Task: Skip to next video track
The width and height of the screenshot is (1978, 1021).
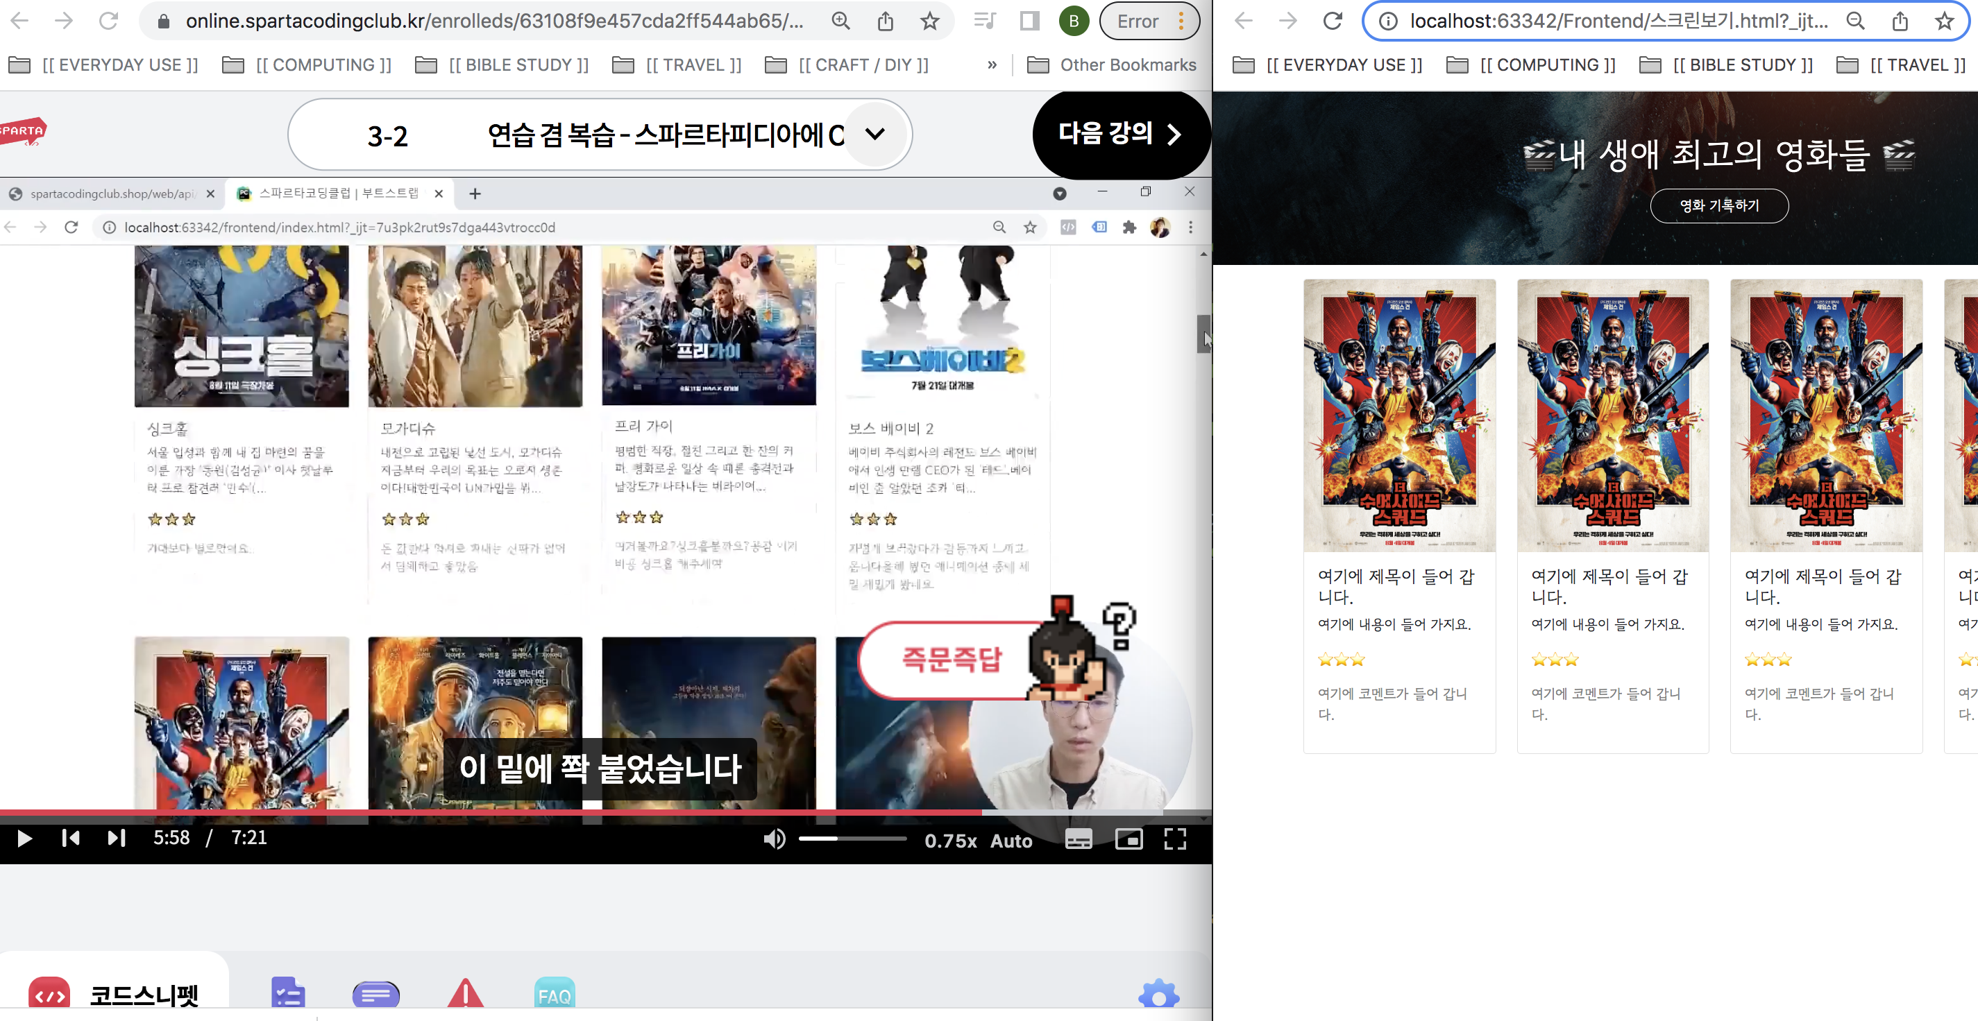Action: [116, 839]
